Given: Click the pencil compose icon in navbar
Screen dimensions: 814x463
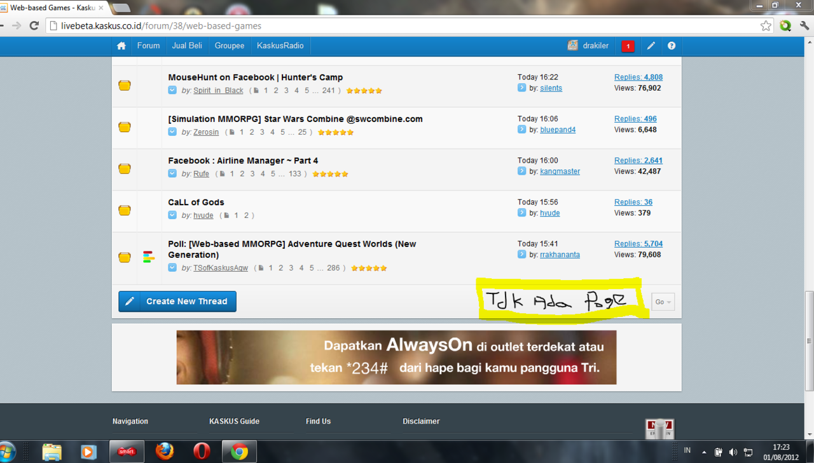Looking at the screenshot, I should point(651,46).
